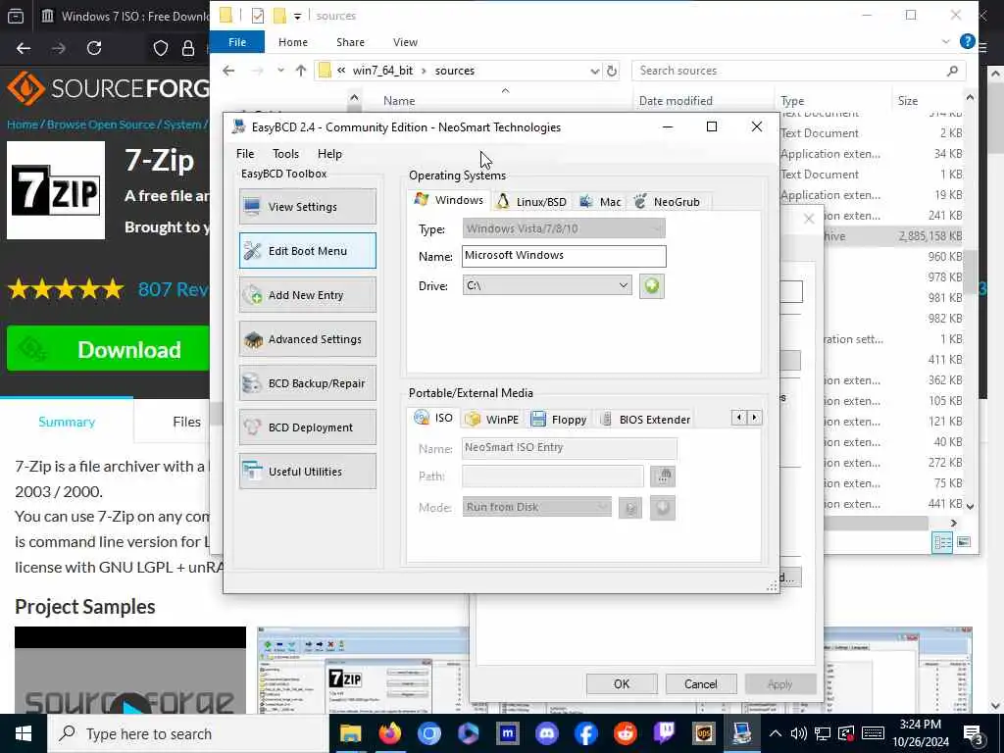Open the Summary tab on SourceForge
Image resolution: width=1004 pixels, height=753 pixels.
[67, 422]
